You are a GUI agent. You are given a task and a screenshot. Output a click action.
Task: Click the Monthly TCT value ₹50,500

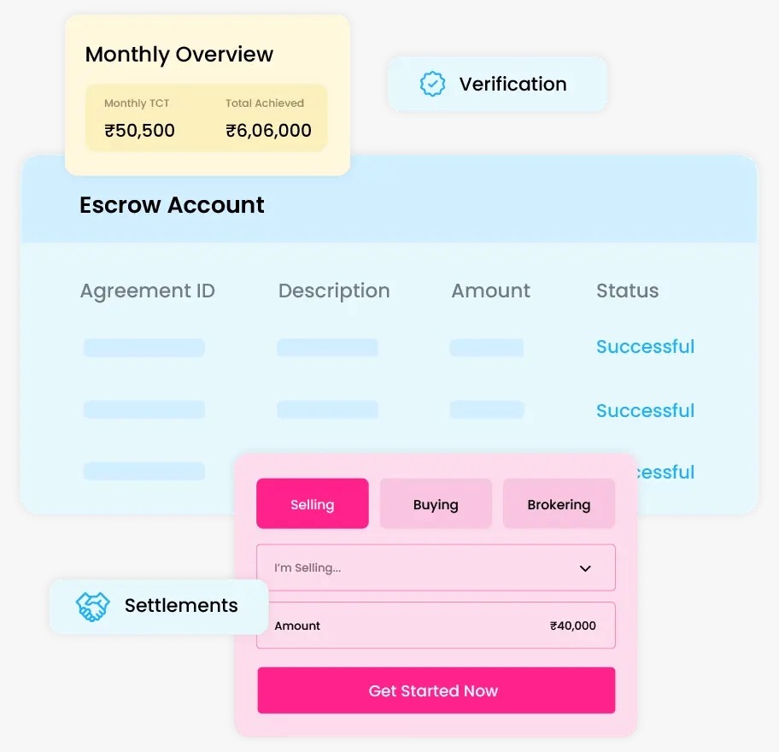click(x=139, y=131)
